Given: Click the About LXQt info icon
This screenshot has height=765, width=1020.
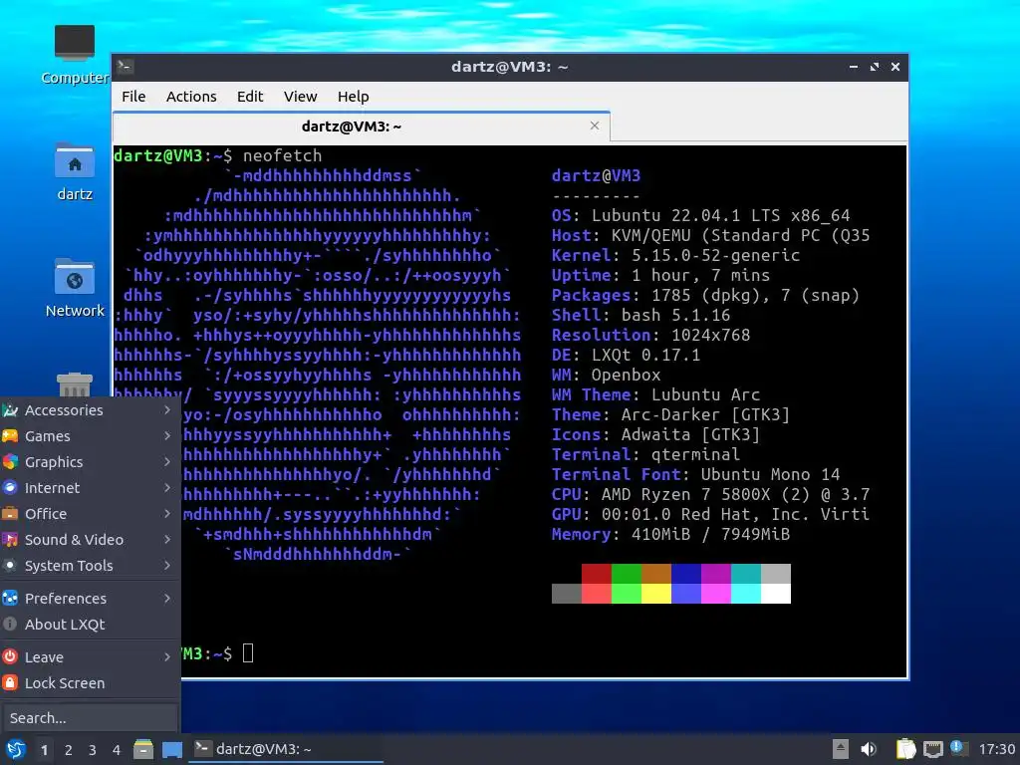Looking at the screenshot, I should [10, 624].
